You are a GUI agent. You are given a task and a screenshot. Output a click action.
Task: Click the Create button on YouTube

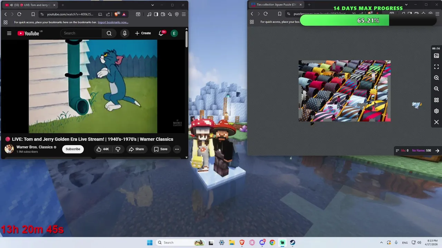[x=143, y=33]
